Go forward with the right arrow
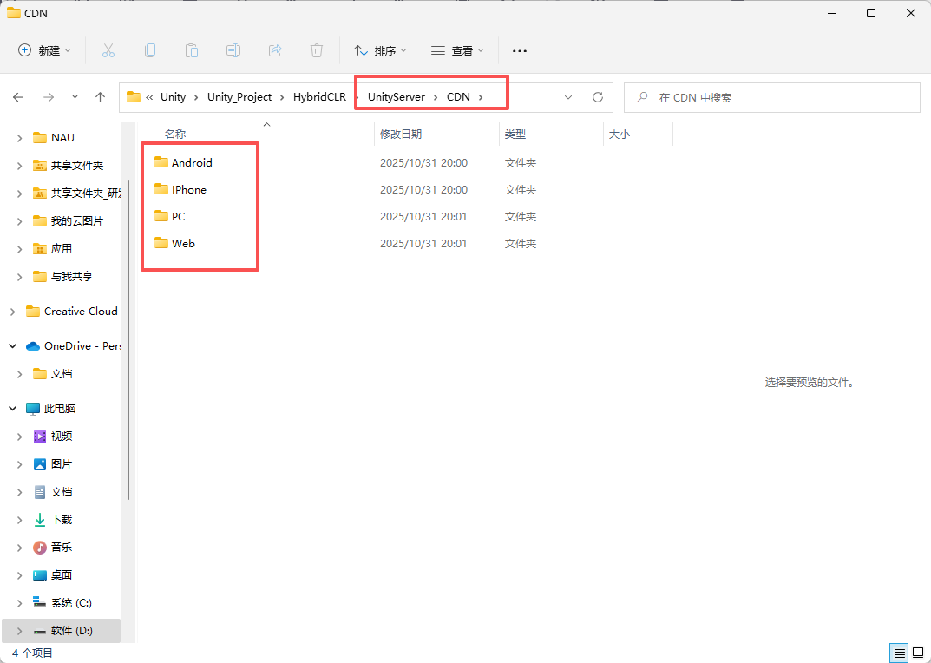Screen dimensions: 931x663 pos(49,97)
